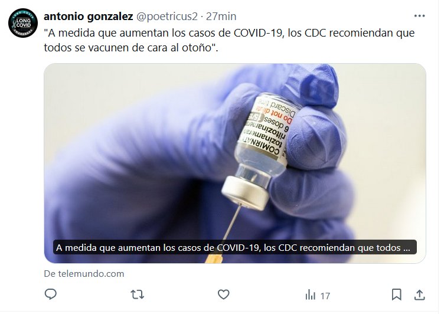Open the three-dots more options menu
The width and height of the screenshot is (444, 314).
419,16
